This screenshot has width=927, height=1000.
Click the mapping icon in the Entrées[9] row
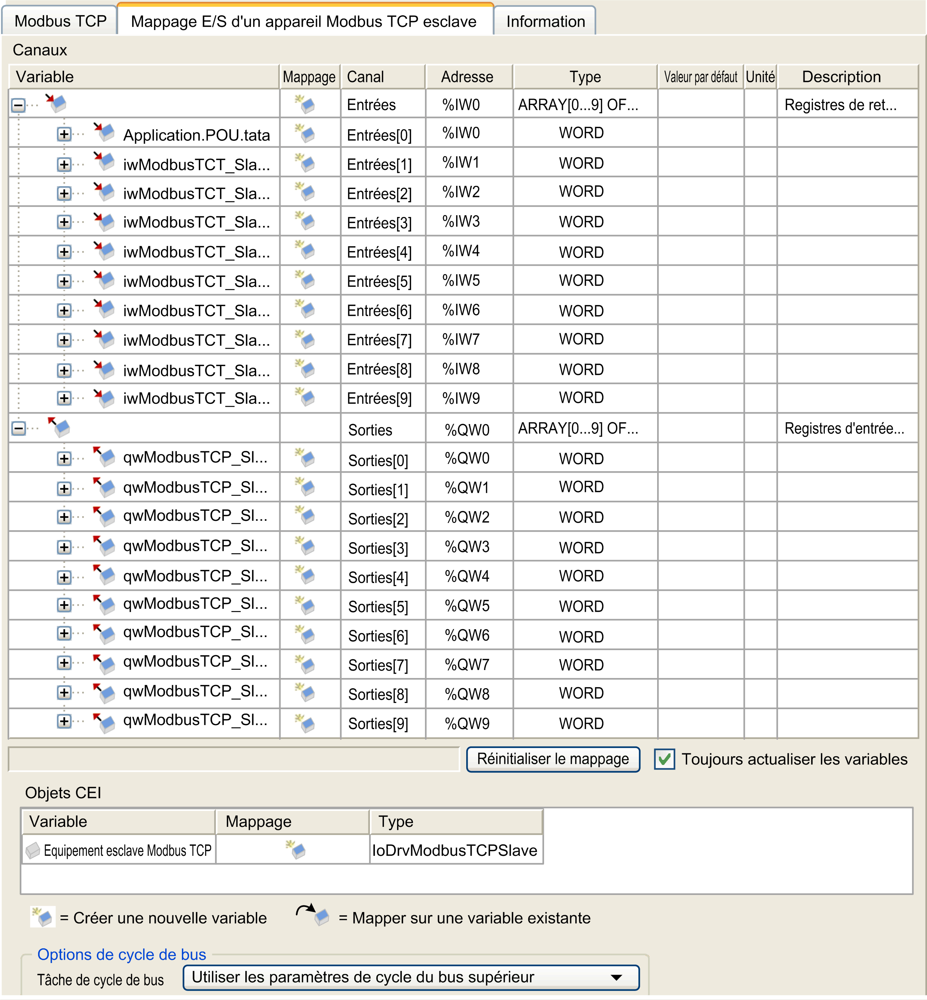[305, 397]
